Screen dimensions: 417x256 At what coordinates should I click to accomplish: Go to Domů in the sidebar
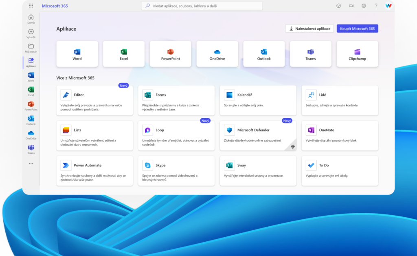31,19
